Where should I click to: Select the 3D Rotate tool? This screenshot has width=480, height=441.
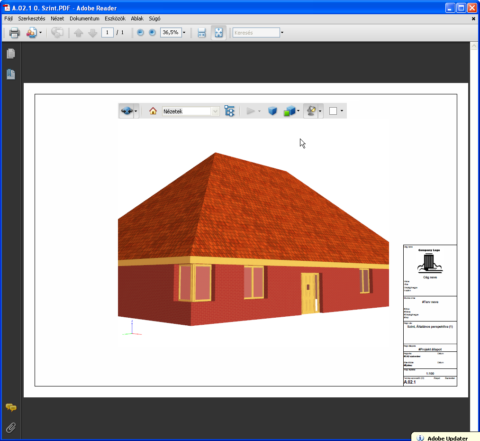tap(126, 110)
